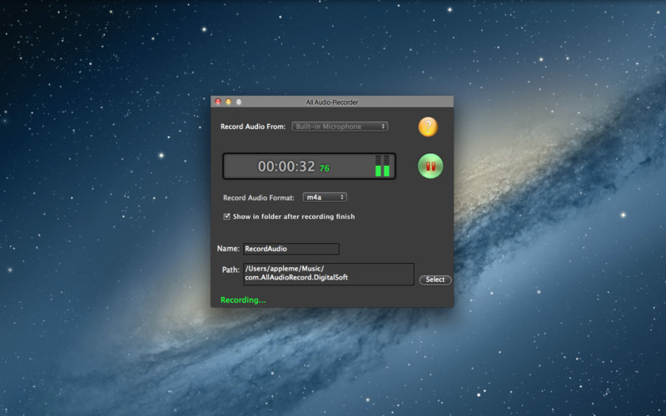Click the gray zoom window button
The height and width of the screenshot is (416, 666).
coord(239,102)
